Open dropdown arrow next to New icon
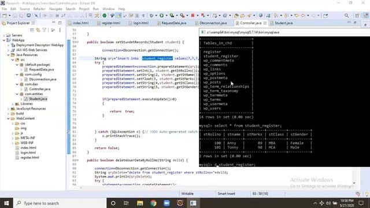Viewport: 370px width, 208px height. (x=9, y=16)
